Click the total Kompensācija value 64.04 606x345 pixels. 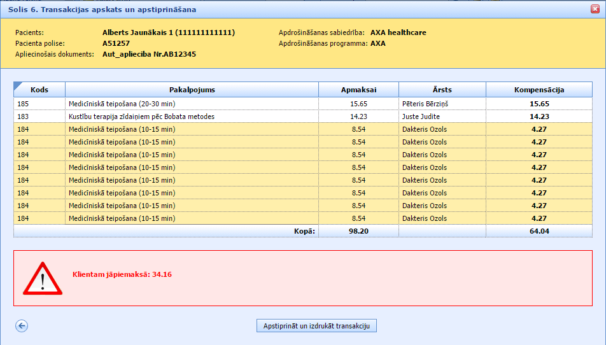coord(539,231)
